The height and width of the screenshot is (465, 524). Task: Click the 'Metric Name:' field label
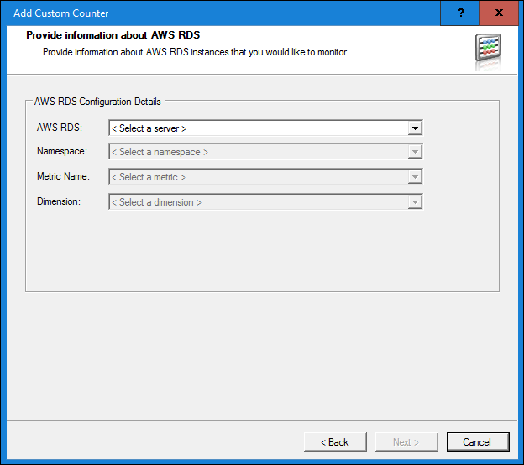click(63, 177)
